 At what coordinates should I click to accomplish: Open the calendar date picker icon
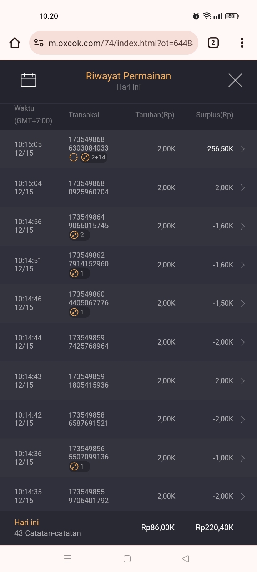29,80
